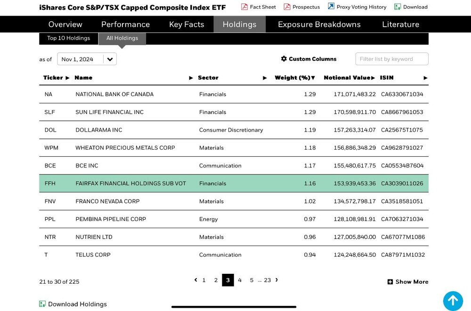Open the Exposure Breakdowns tab
Viewport: 471px width, 311px height.
pos(319,24)
